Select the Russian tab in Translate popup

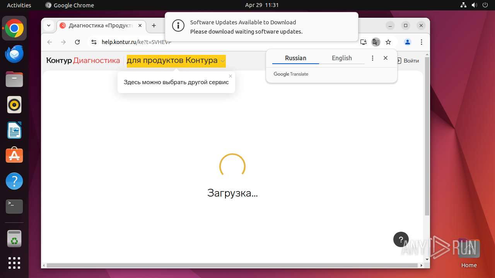[295, 58]
